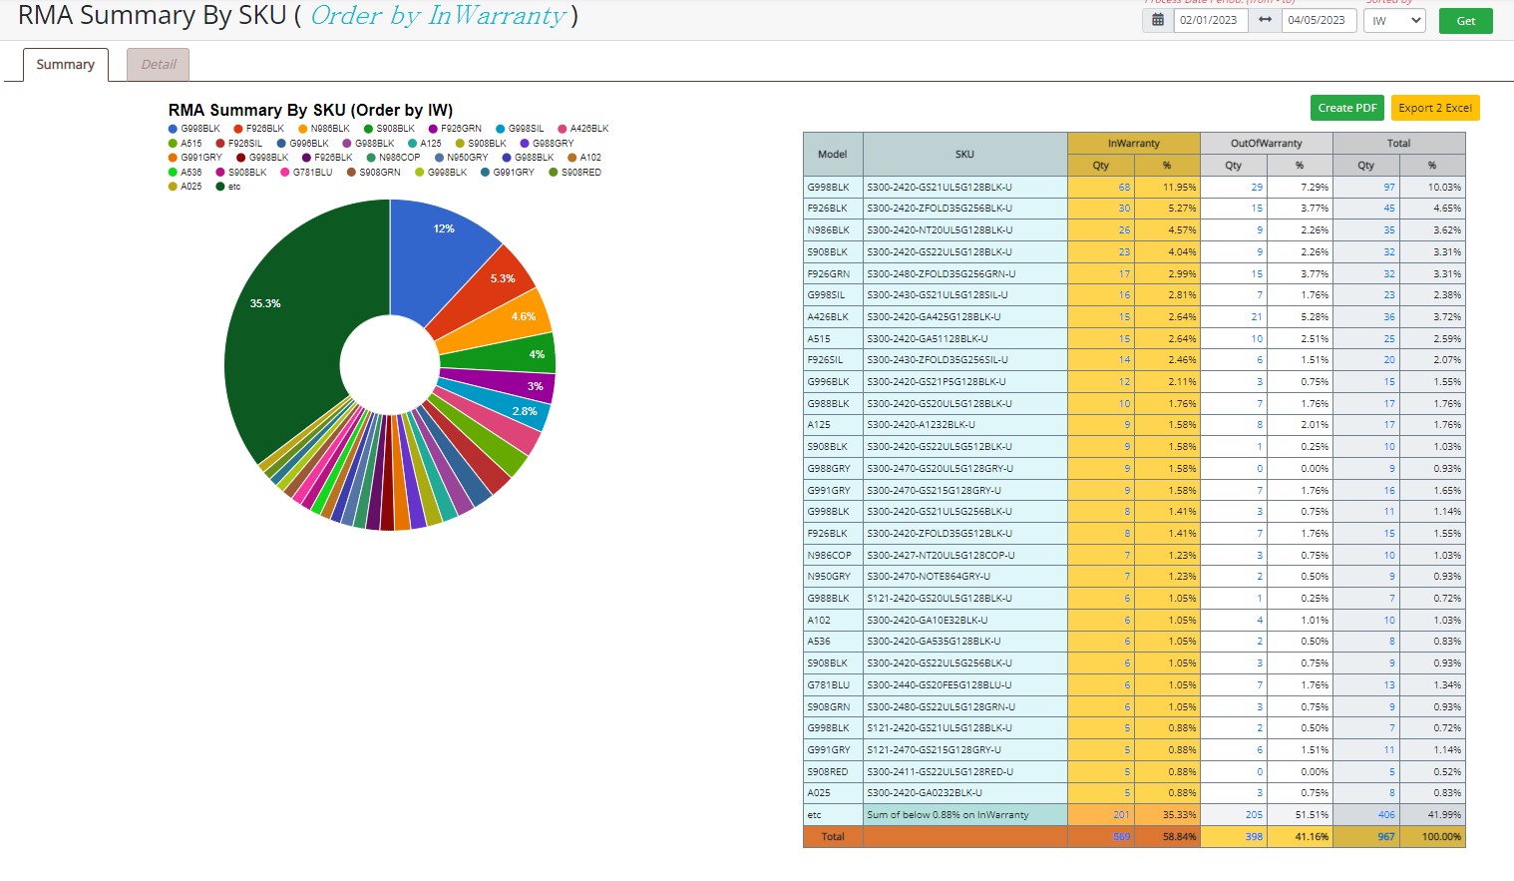Open InWarranty qty 68 in the first row
The height and width of the screenshot is (881, 1514).
tap(1124, 187)
